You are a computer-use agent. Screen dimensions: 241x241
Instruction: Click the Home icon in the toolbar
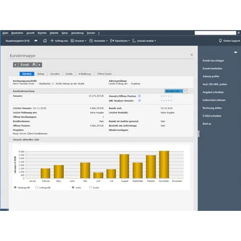coord(45,41)
